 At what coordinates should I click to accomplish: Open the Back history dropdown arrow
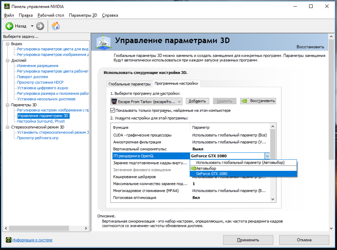[x=32, y=26]
